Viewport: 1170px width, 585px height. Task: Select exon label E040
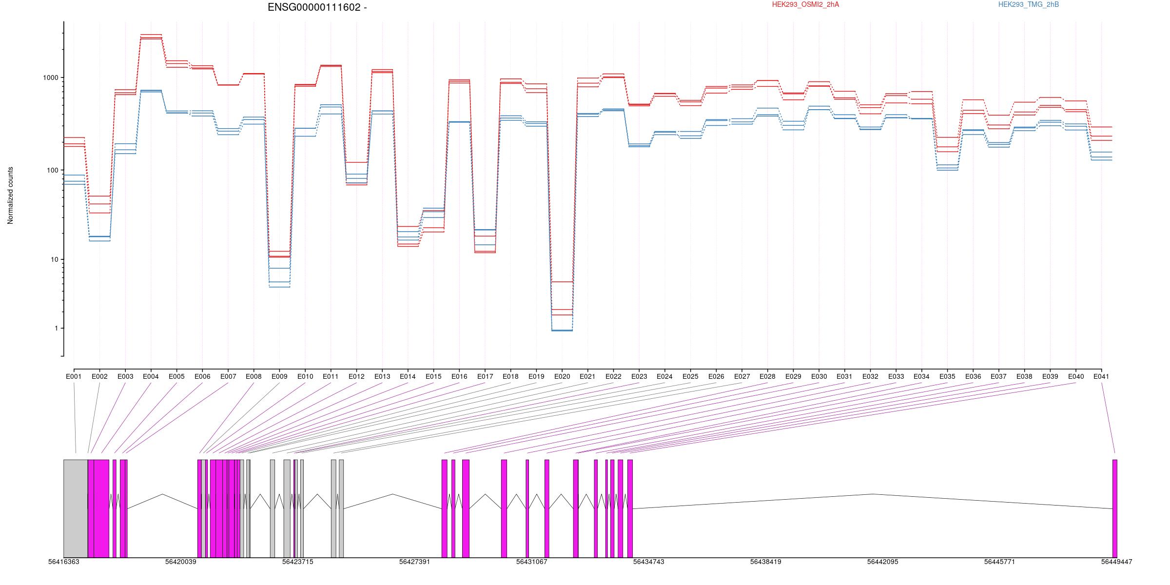pyautogui.click(x=1076, y=376)
